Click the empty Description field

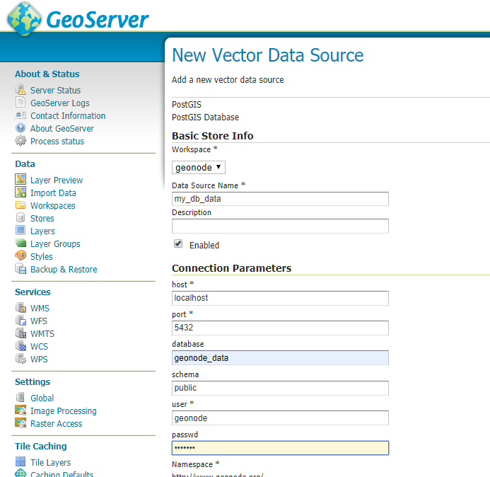[x=280, y=226]
